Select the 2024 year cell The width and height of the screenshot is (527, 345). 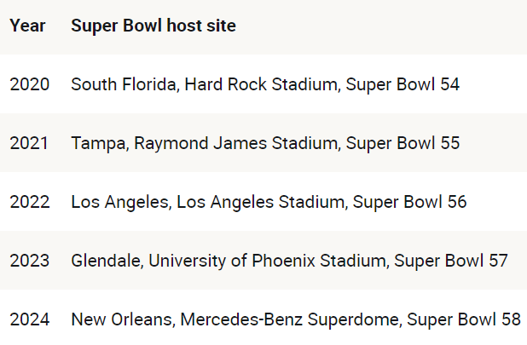coord(30,319)
